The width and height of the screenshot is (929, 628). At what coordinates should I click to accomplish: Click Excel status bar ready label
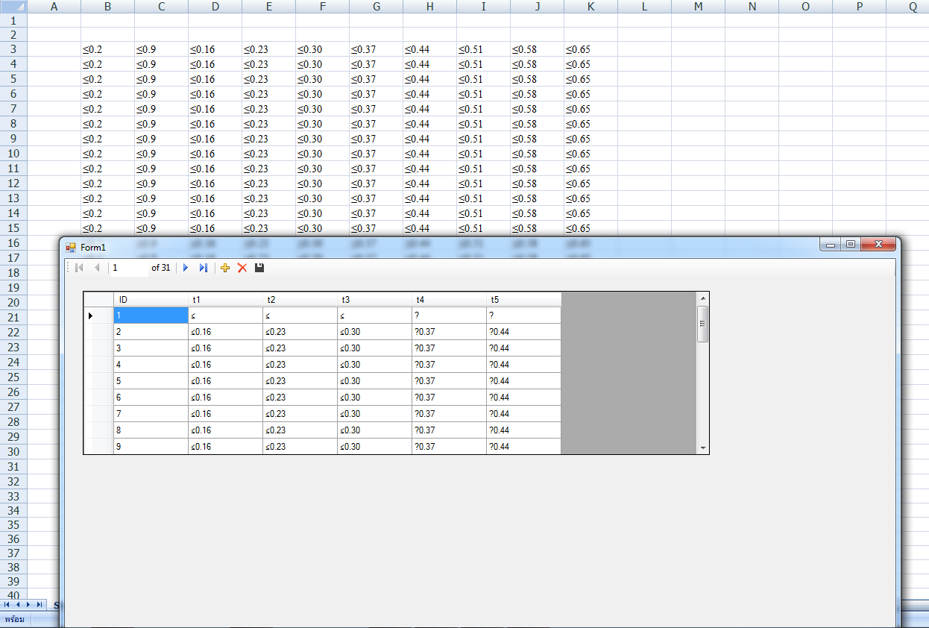point(15,619)
